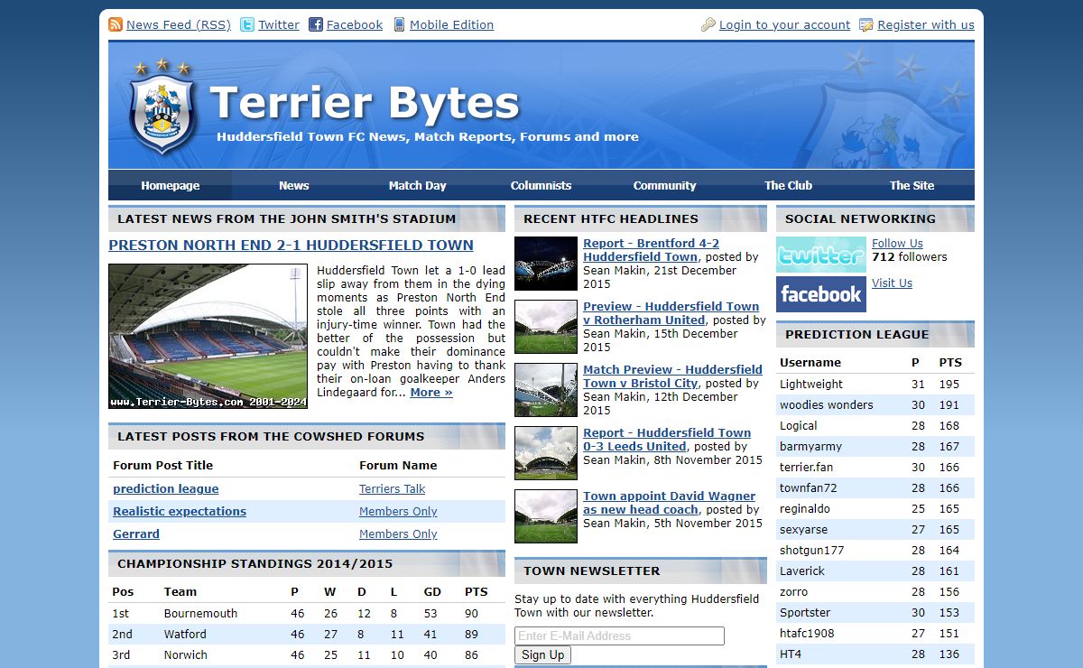Click Norwich in championship standings

click(x=186, y=654)
